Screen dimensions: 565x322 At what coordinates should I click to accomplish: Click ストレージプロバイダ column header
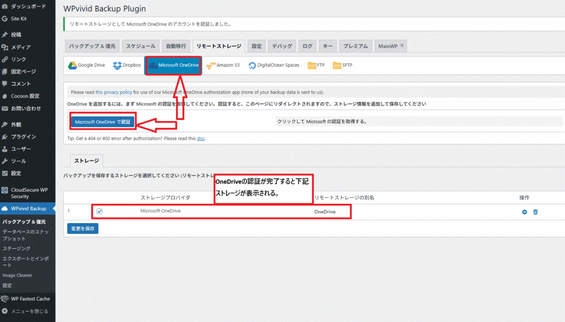point(166,198)
